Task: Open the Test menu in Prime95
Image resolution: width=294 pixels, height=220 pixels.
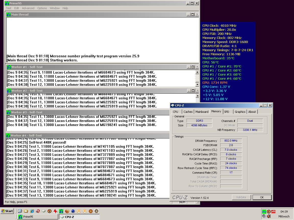Action: (x=9, y=8)
